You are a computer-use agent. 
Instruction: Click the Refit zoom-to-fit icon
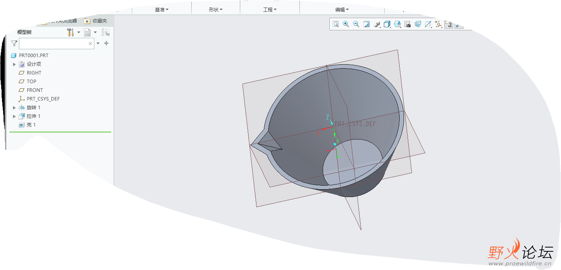click(336, 24)
